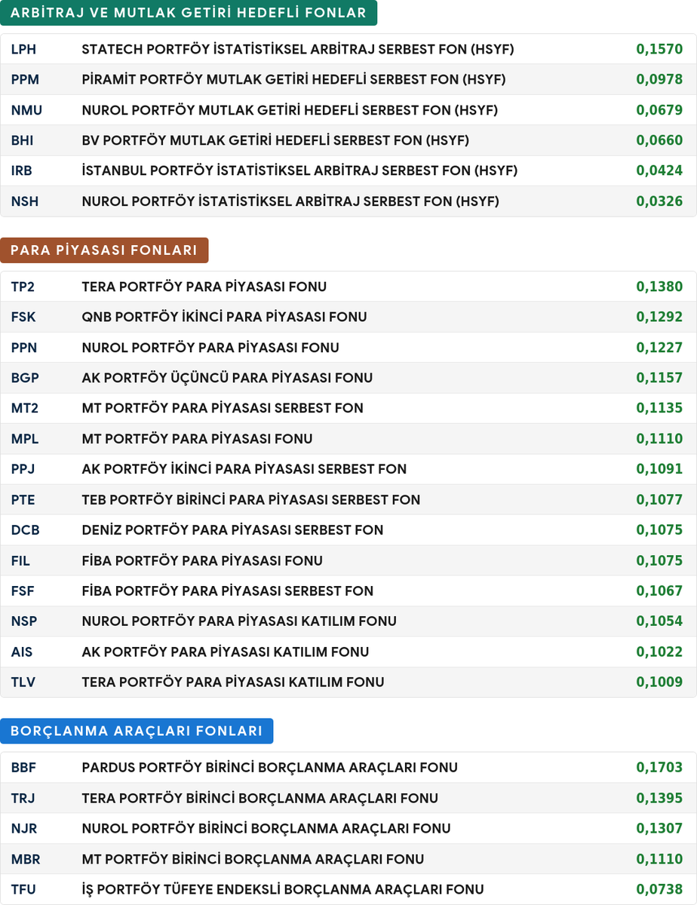The height and width of the screenshot is (905, 697).
Task: Open BV PORTFÖY MUTLAK GETİRİ HEDEFLİ fund
Action: (x=275, y=140)
